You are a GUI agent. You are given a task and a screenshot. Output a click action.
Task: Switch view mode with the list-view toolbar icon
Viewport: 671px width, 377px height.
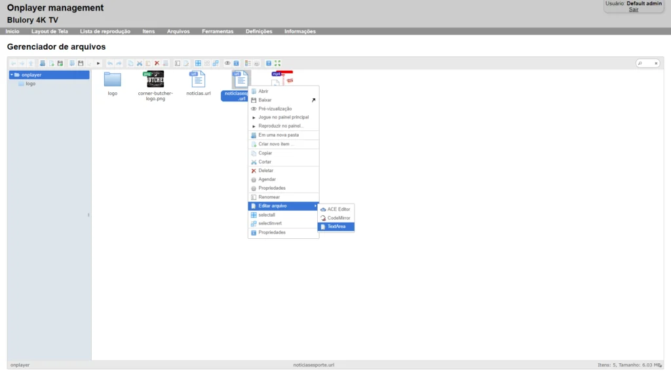[x=248, y=63]
